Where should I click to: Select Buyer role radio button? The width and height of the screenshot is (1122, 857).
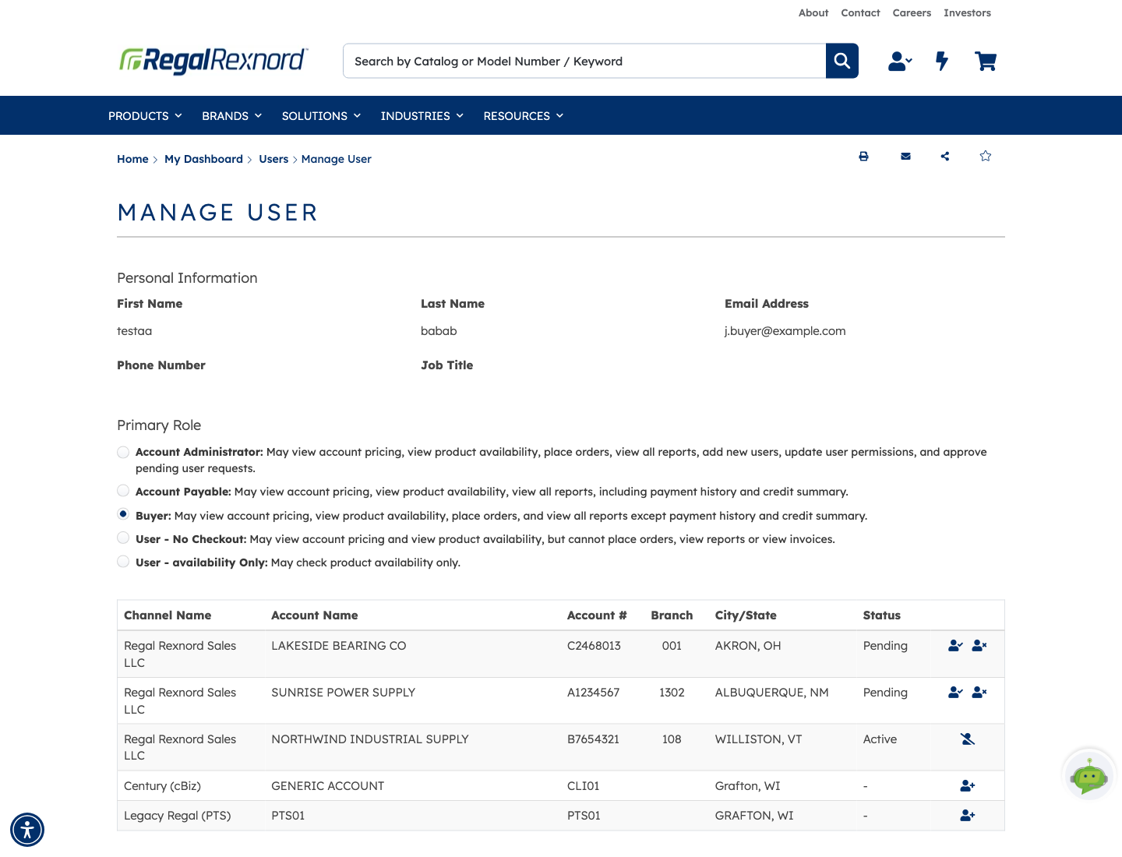pos(123,514)
